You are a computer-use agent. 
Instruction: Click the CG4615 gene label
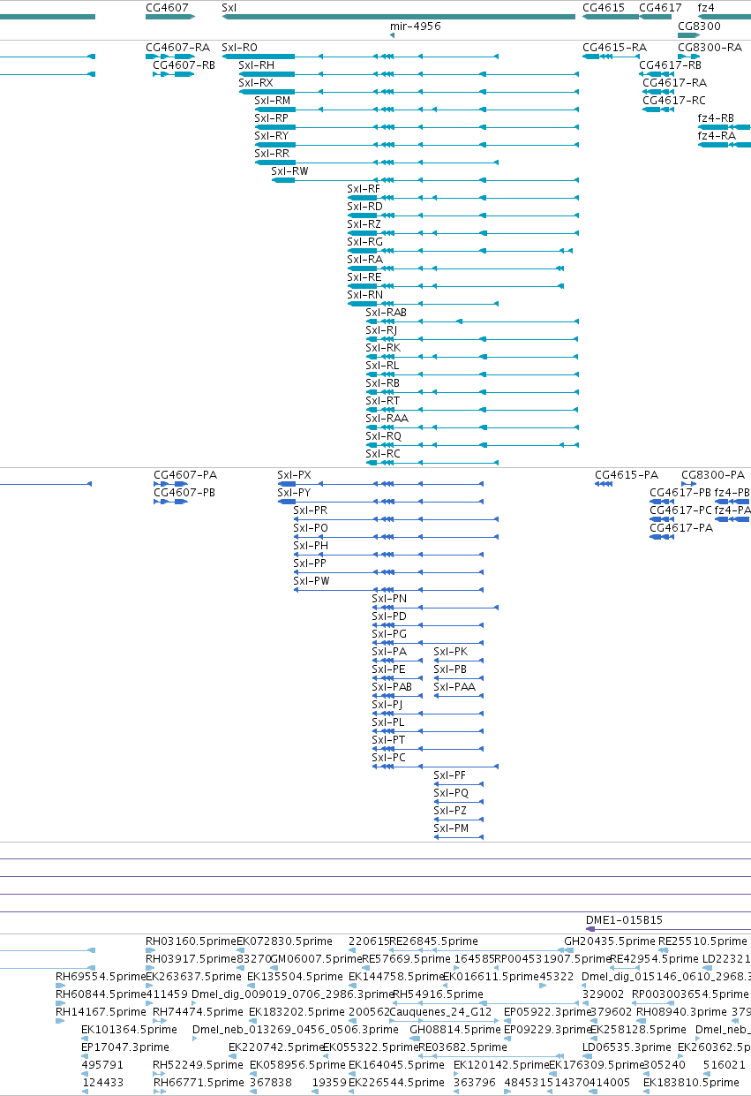click(604, 7)
